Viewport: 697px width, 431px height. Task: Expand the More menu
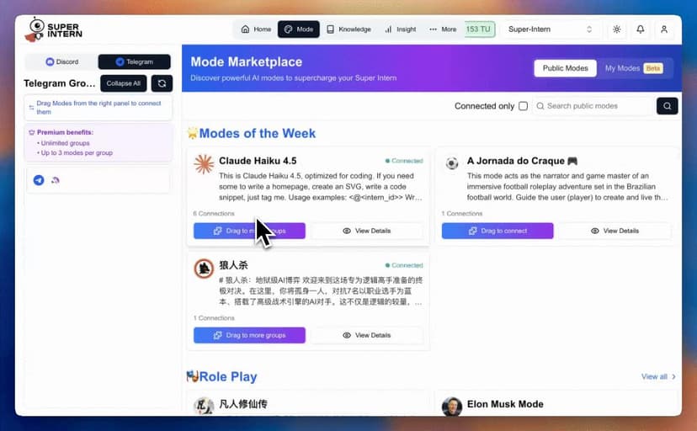[443, 29]
